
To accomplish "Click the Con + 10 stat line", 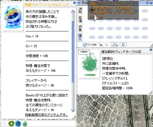I will pyautogui.click(x=32, y=36).
